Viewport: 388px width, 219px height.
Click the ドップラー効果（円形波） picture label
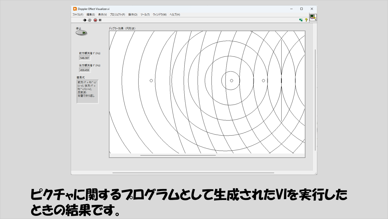click(122, 29)
